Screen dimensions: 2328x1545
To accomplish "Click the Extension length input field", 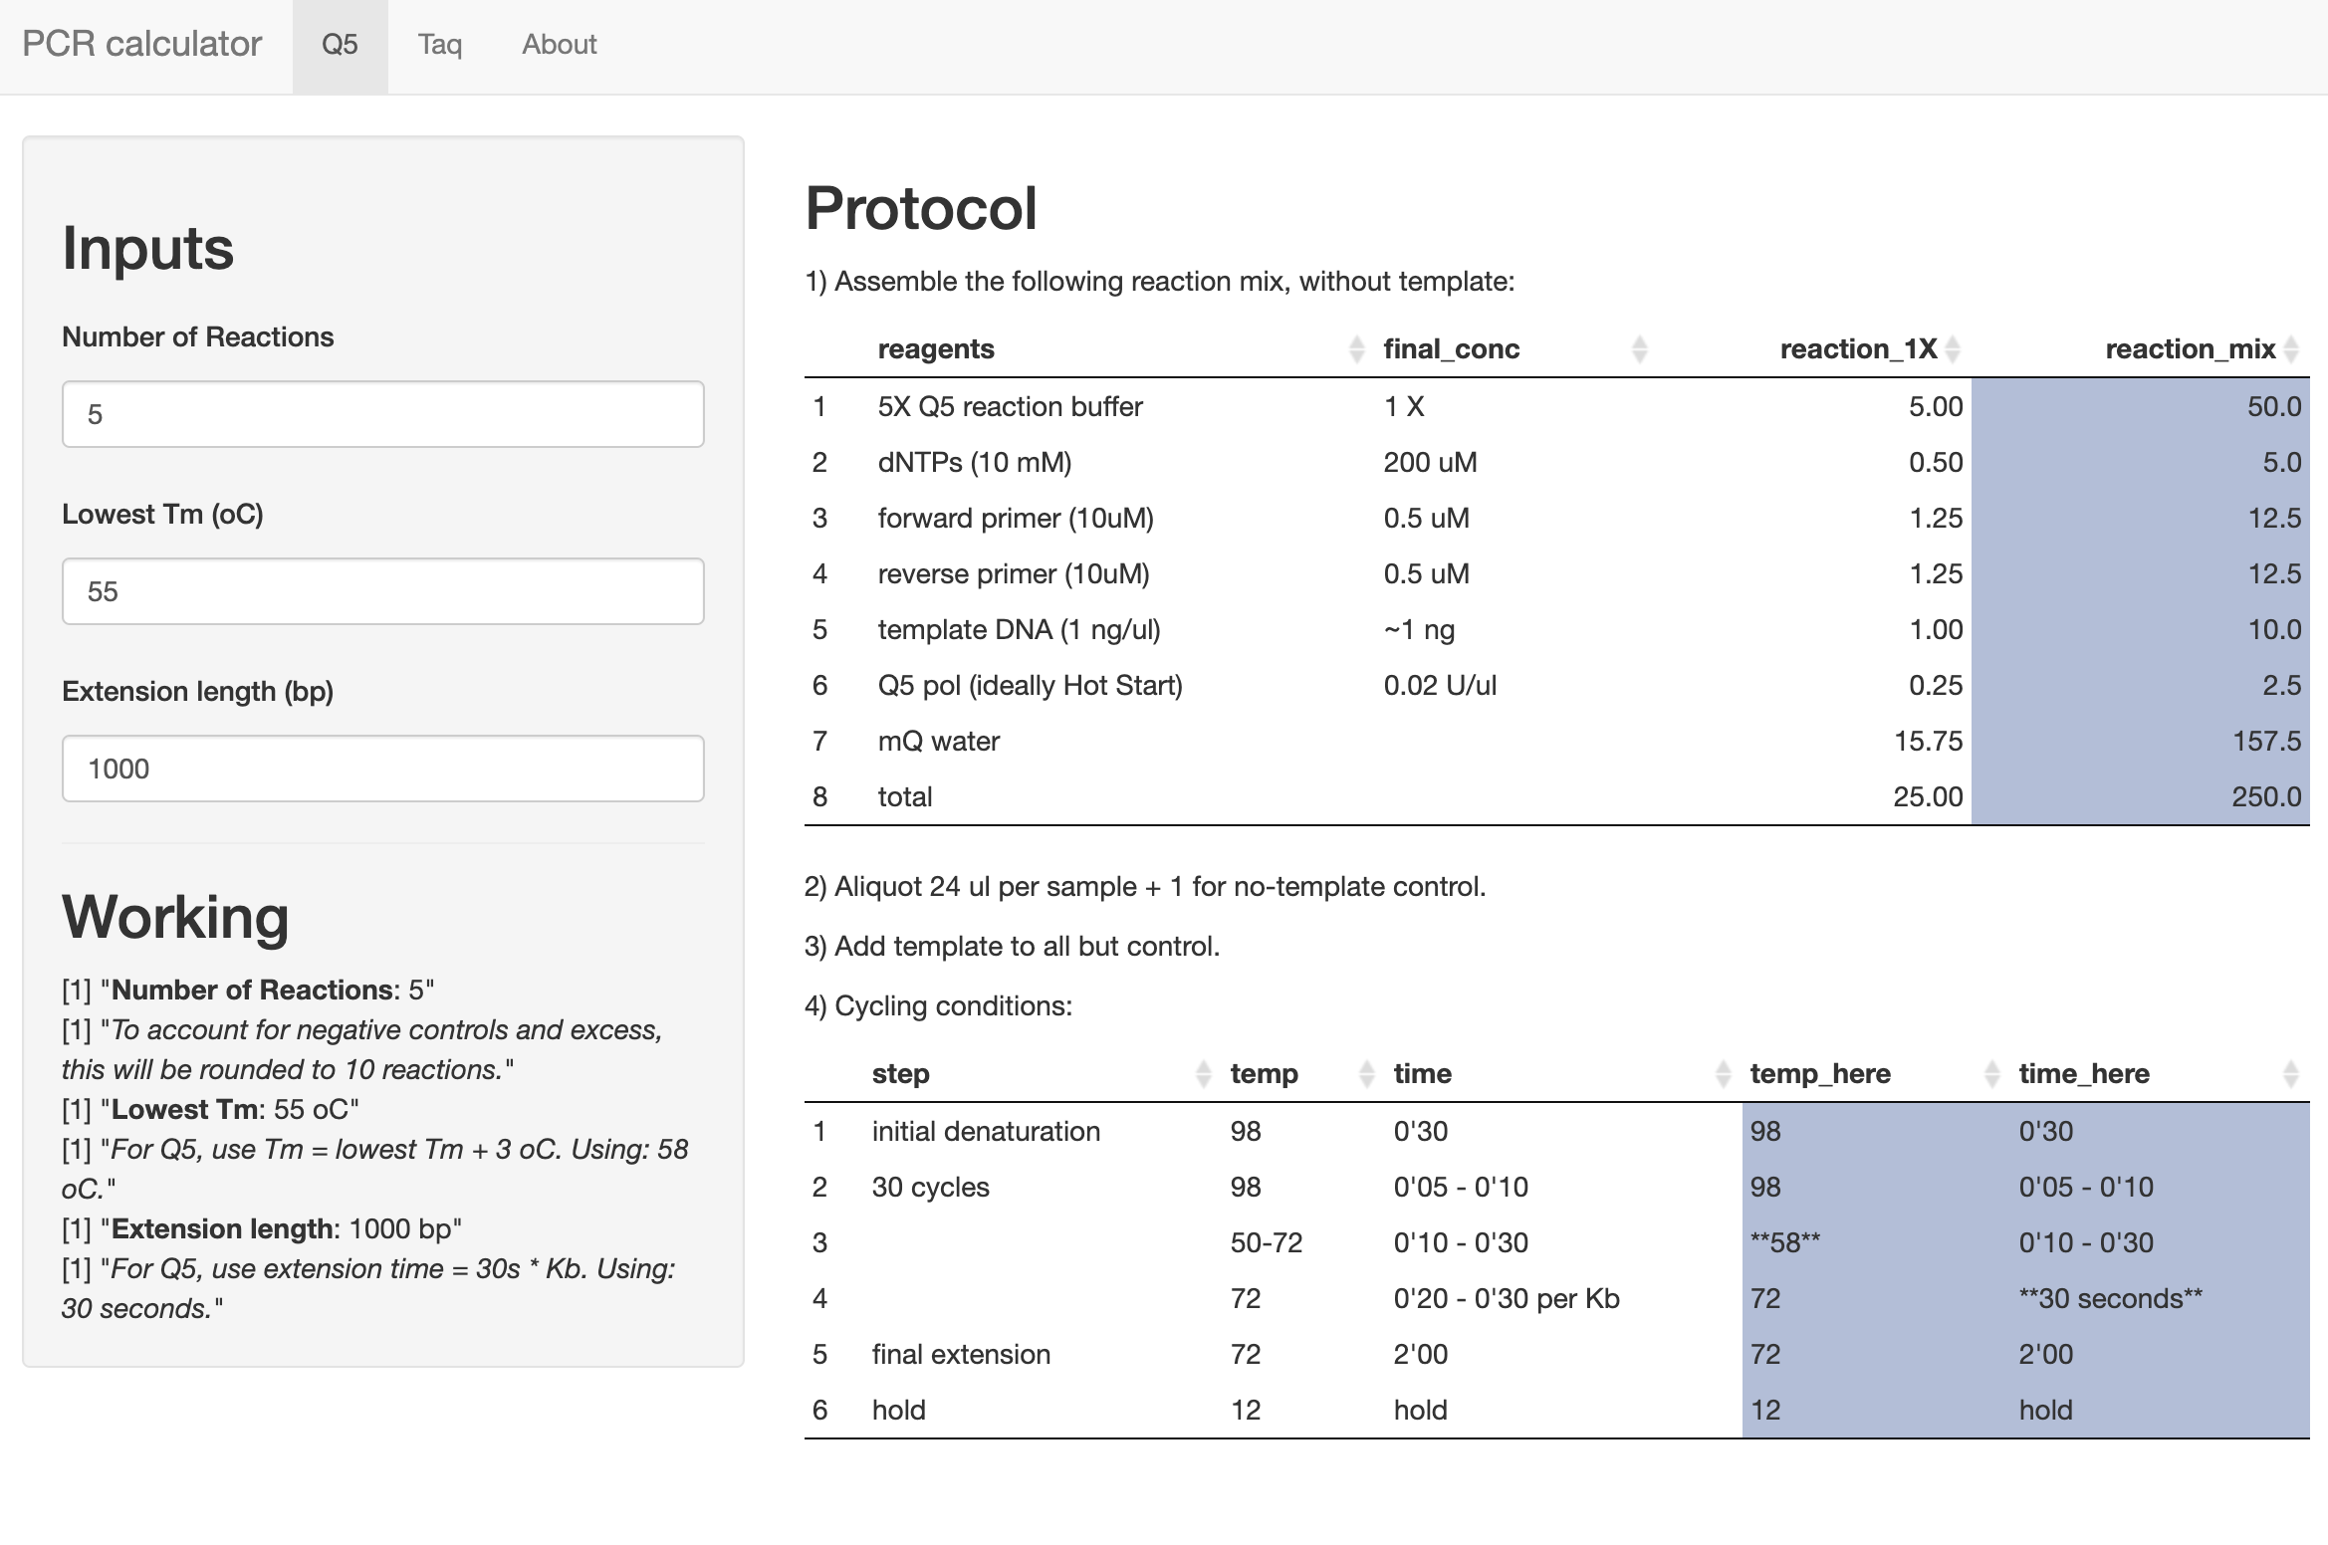I will point(382,769).
